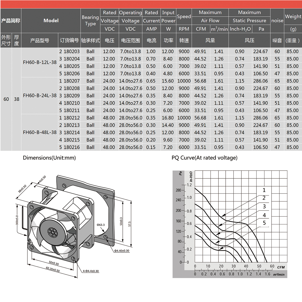Select the "风压" header cell
This screenshot has height=302, width=302.
[249, 40]
